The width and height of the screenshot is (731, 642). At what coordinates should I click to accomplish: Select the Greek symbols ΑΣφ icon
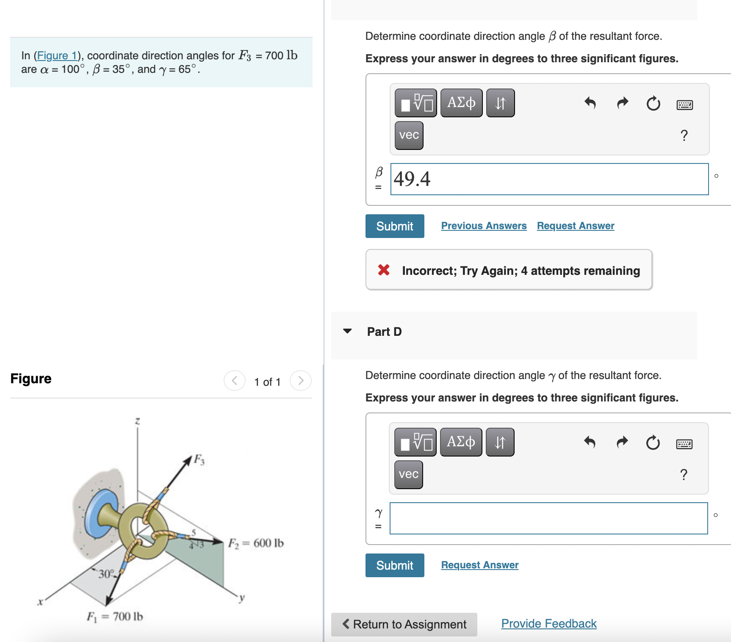pos(461,102)
